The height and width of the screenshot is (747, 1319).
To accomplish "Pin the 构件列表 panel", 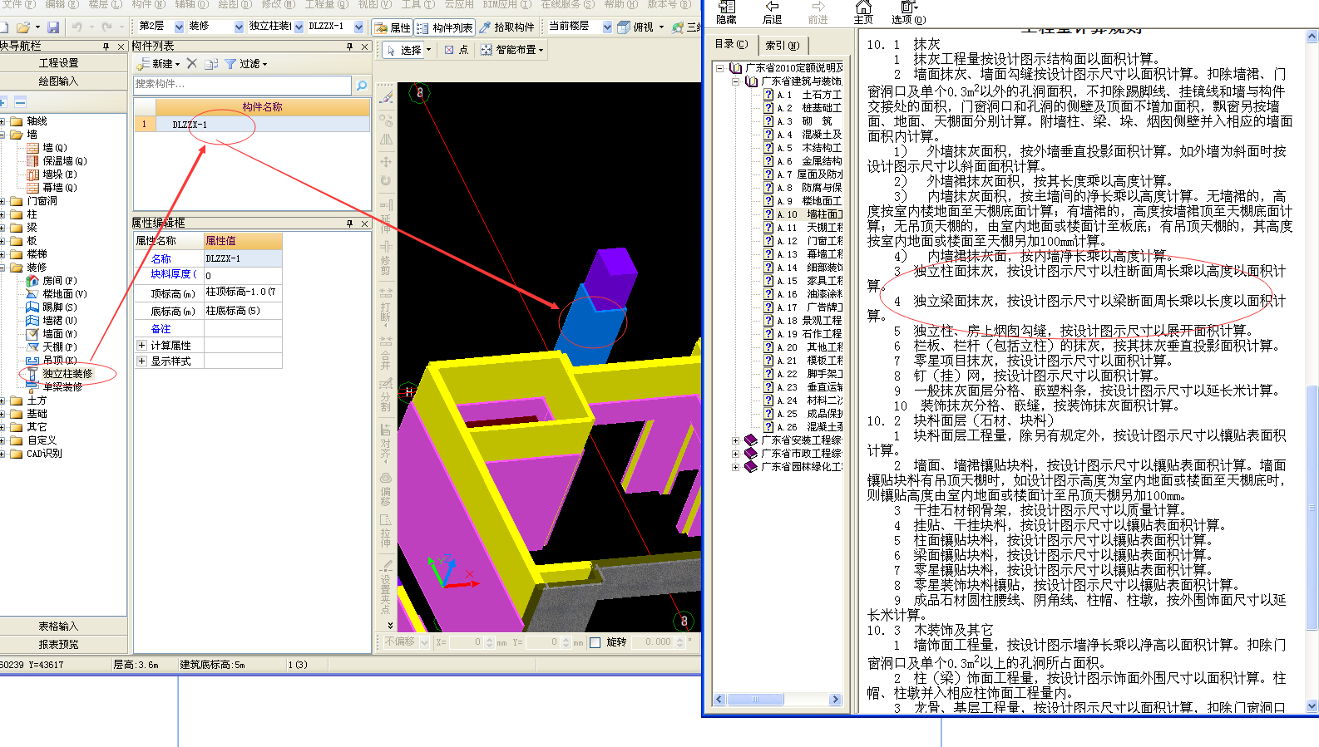I will point(349,47).
